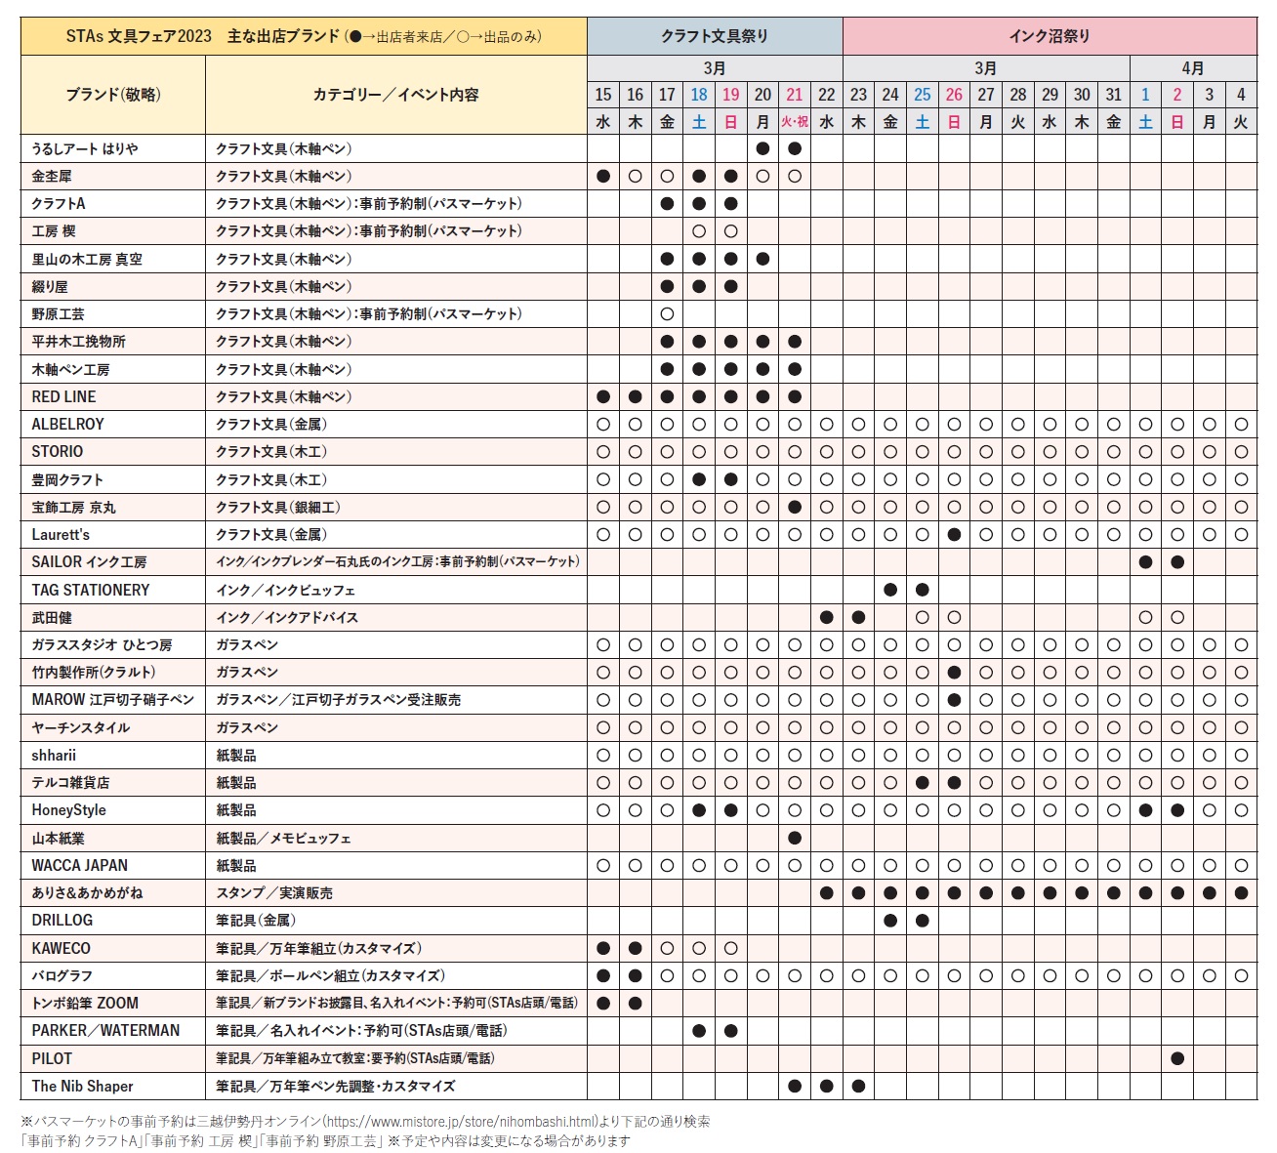Select the インク沼祭り header tab
The height and width of the screenshot is (1153, 1277).
[1050, 36]
